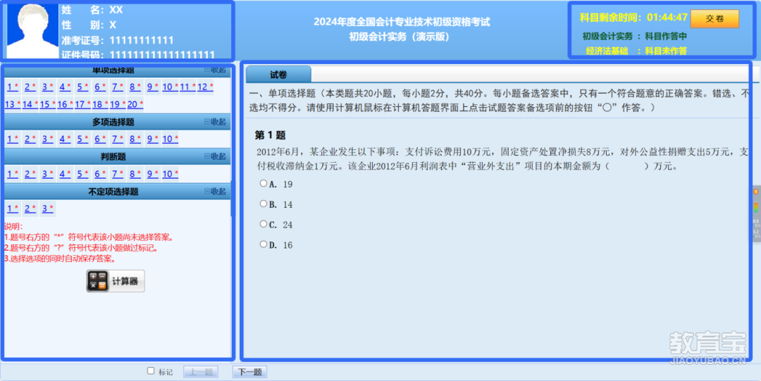
Task: Select answer option D. 16
Action: click(263, 244)
